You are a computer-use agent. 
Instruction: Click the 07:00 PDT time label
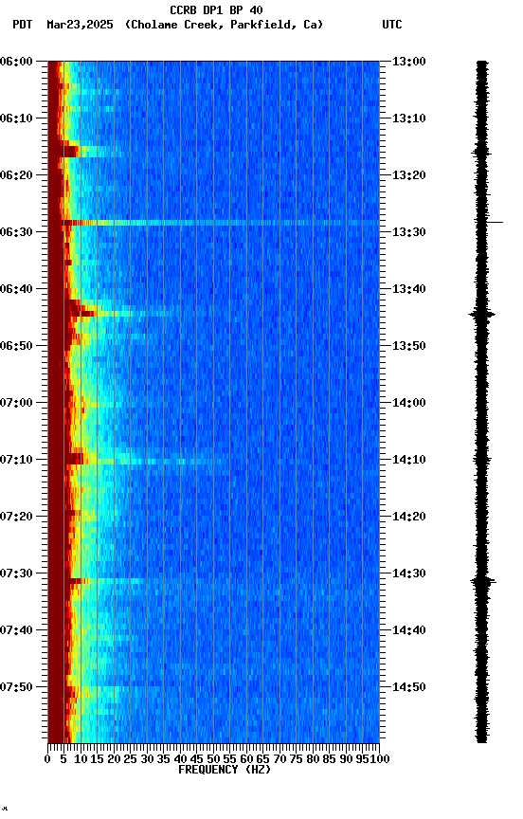click(16, 403)
